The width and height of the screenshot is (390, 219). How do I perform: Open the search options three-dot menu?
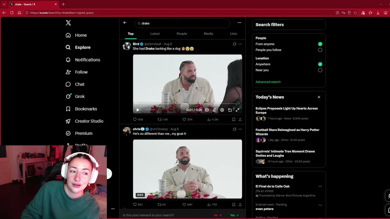point(239,23)
